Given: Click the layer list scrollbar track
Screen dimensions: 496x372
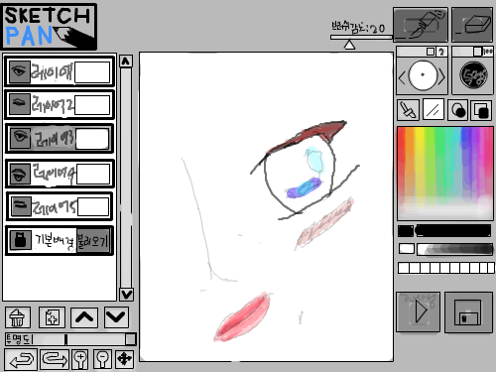Looking at the screenshot, I should click(x=126, y=178).
